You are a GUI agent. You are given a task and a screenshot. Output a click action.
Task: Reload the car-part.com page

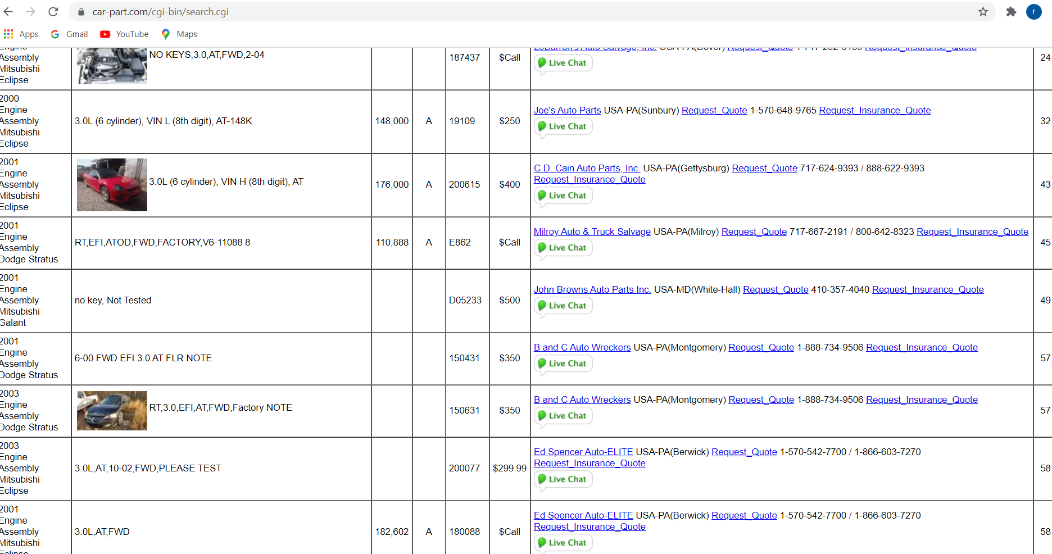[x=53, y=12]
